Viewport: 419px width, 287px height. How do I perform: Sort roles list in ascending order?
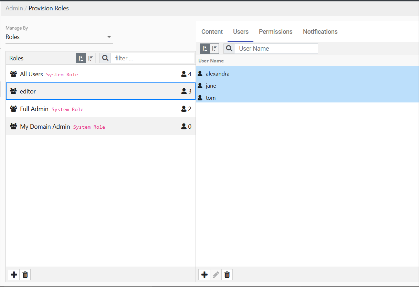[81, 58]
